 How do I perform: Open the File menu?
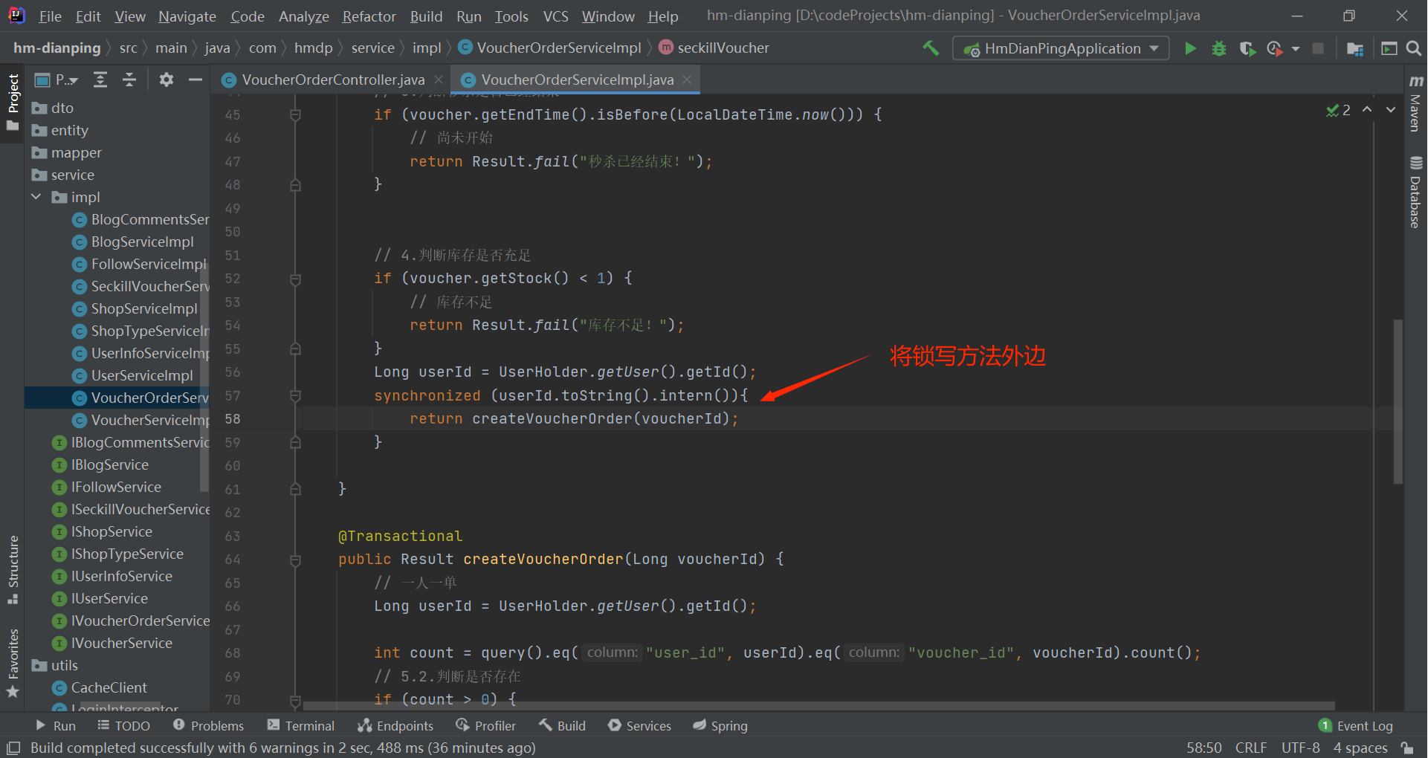click(50, 16)
